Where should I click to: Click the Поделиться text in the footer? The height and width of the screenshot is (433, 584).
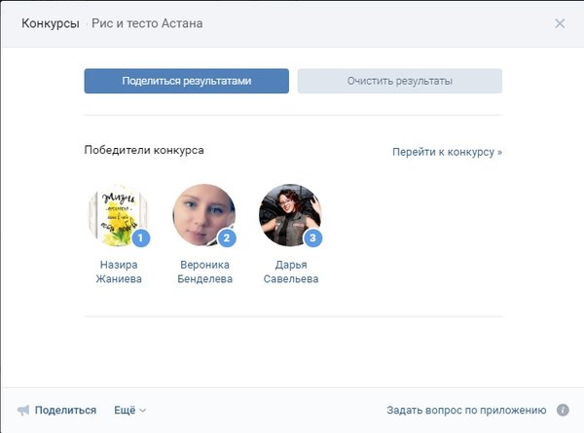(65, 411)
